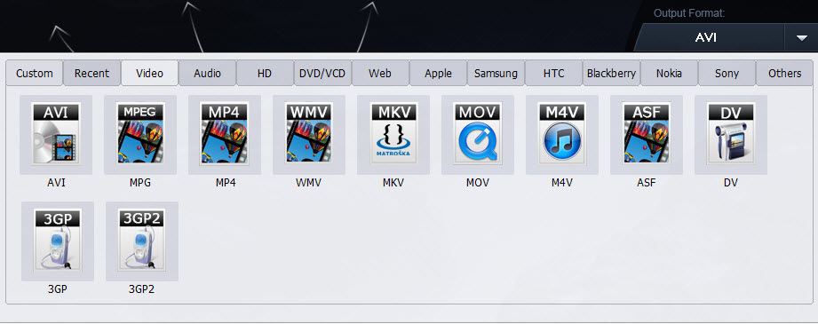Choose the MPG format icon

pyautogui.click(x=140, y=135)
